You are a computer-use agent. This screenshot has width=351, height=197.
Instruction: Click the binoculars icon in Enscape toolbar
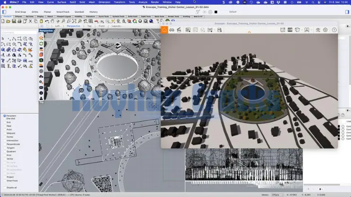172,30
